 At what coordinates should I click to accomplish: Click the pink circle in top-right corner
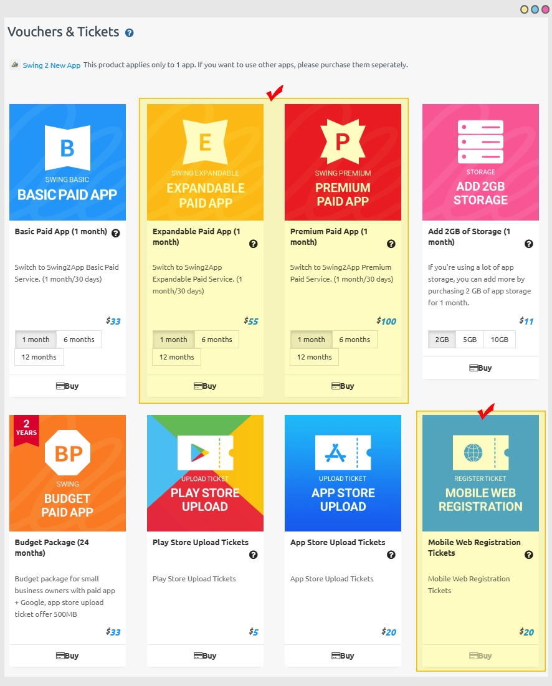545,9
